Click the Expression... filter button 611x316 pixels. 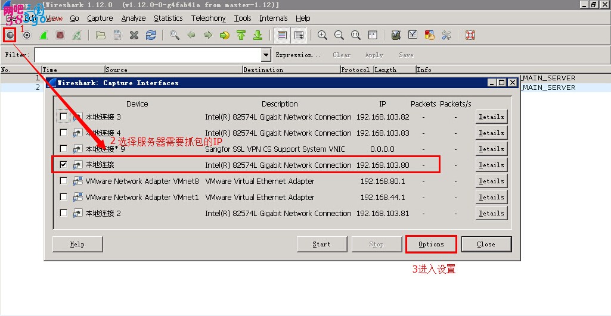coord(298,55)
